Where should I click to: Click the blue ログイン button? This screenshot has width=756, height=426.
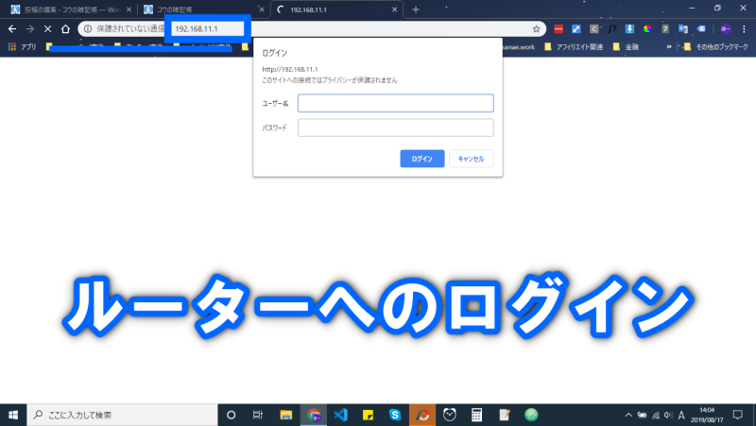421,159
